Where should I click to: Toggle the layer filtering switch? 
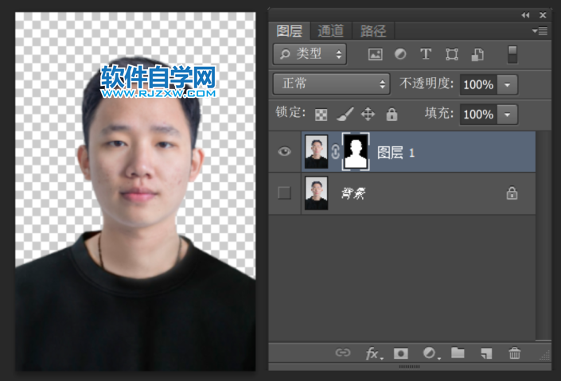click(512, 54)
